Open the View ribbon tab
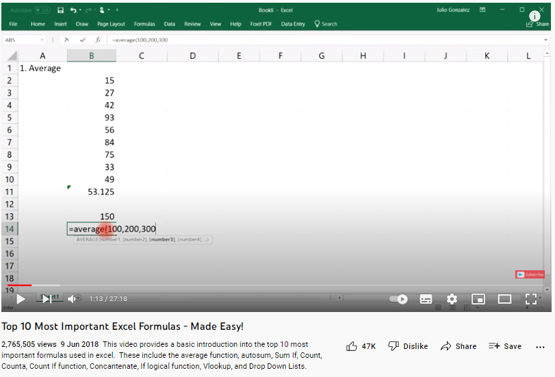This screenshot has height=377, width=555. coord(215,24)
